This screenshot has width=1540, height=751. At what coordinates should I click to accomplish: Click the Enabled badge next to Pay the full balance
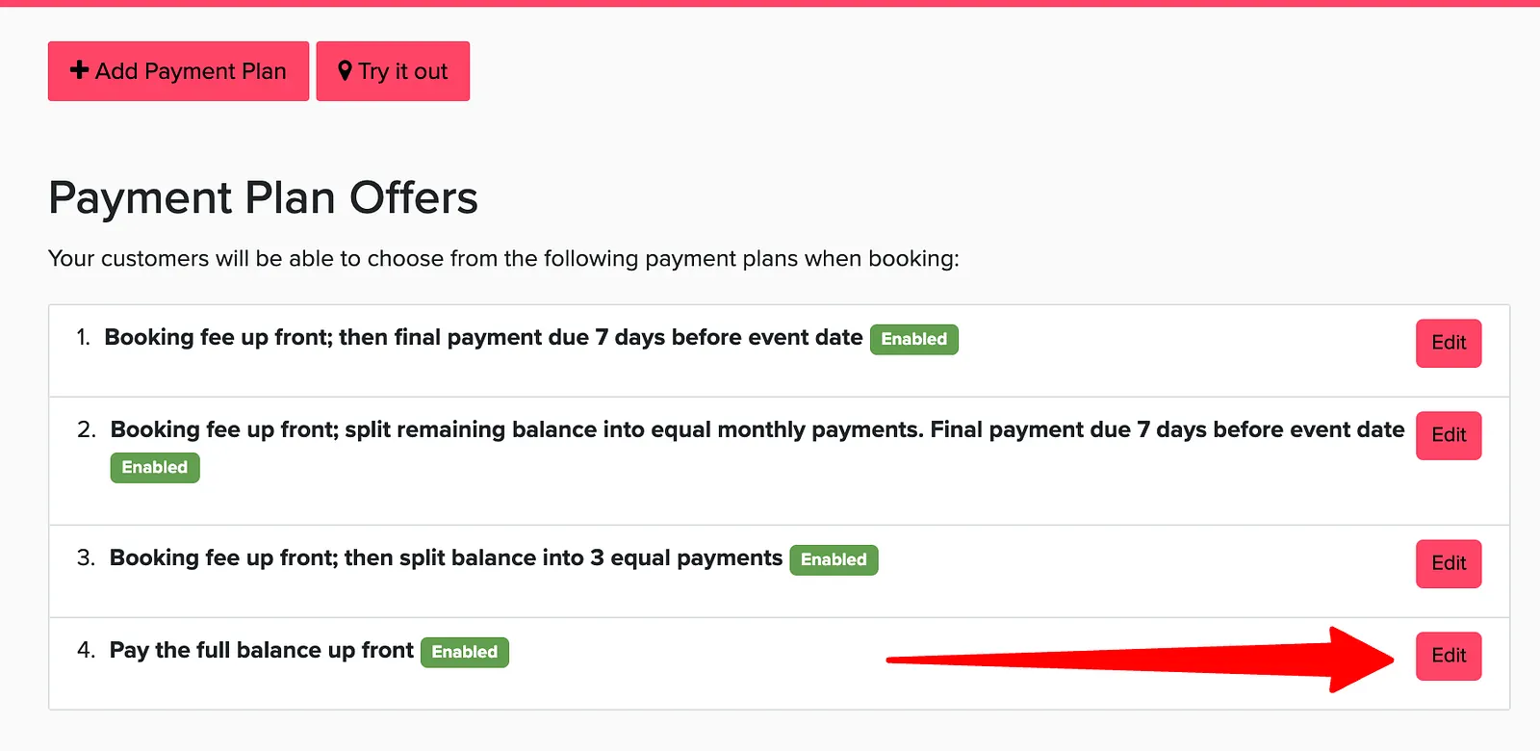(x=465, y=652)
